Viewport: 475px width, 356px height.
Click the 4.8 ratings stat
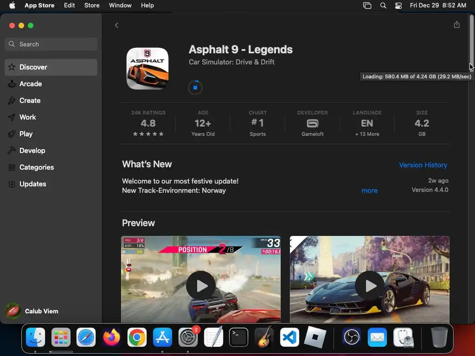148,123
